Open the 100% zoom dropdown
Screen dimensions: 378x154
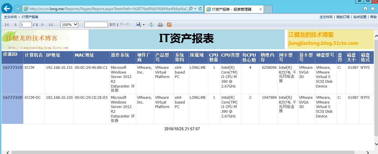(x=69, y=25)
